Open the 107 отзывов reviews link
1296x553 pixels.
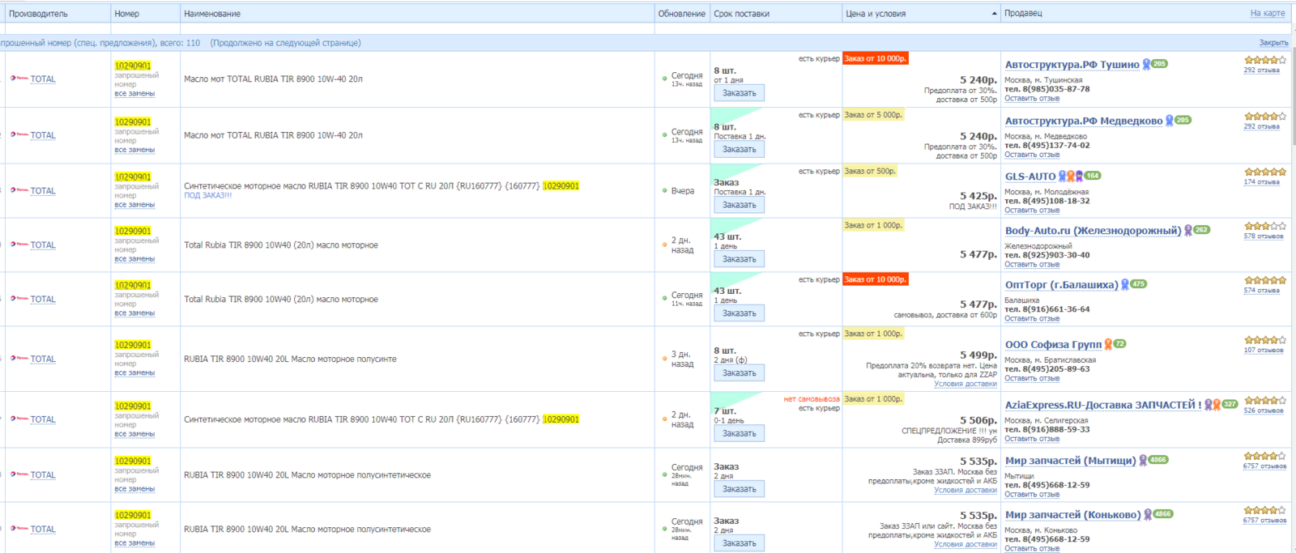tap(1264, 351)
